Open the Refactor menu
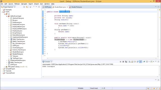161x90 pixels. pyautogui.click(x=17, y=4)
